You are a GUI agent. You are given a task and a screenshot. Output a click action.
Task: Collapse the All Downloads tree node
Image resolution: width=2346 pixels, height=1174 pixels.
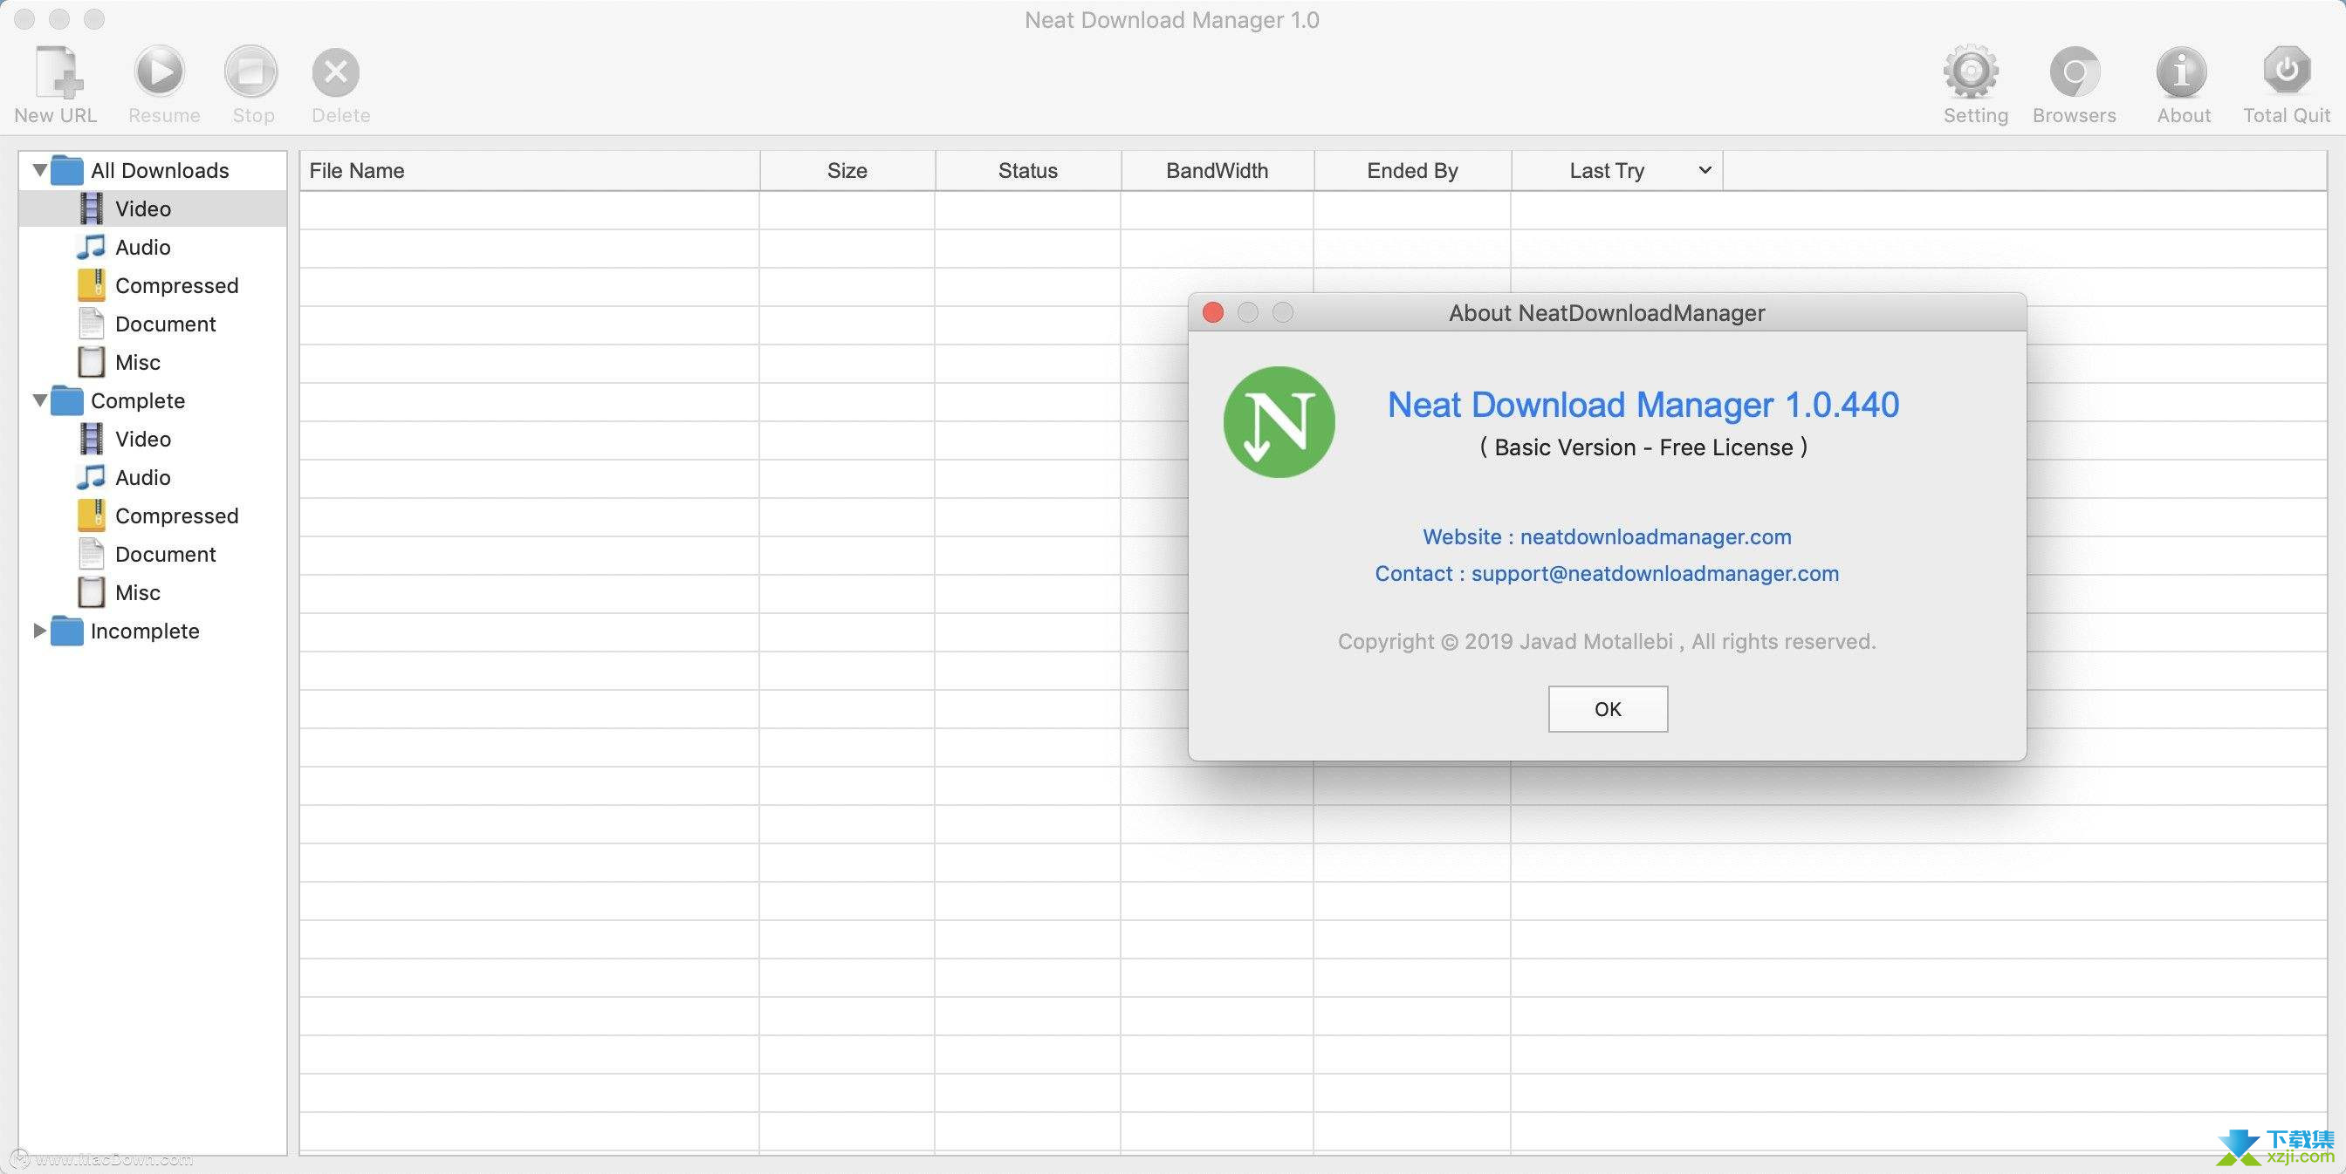point(39,169)
